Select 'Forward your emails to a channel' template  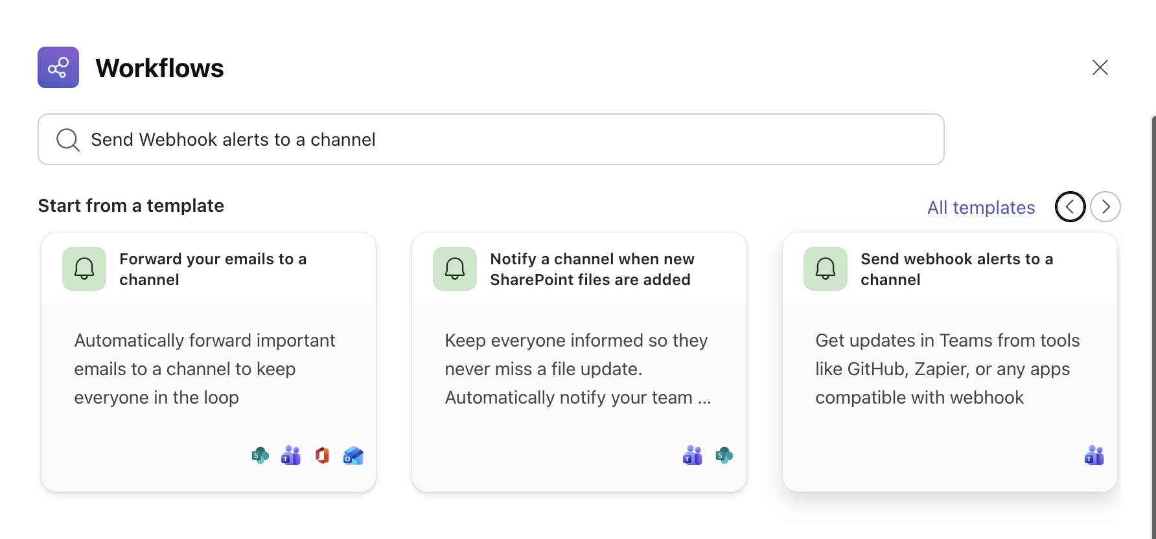(x=213, y=269)
